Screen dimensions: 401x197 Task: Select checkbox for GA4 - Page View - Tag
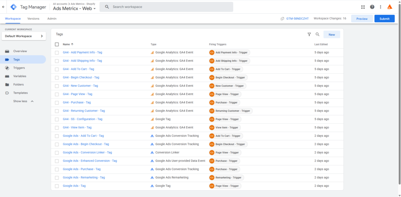point(57,95)
